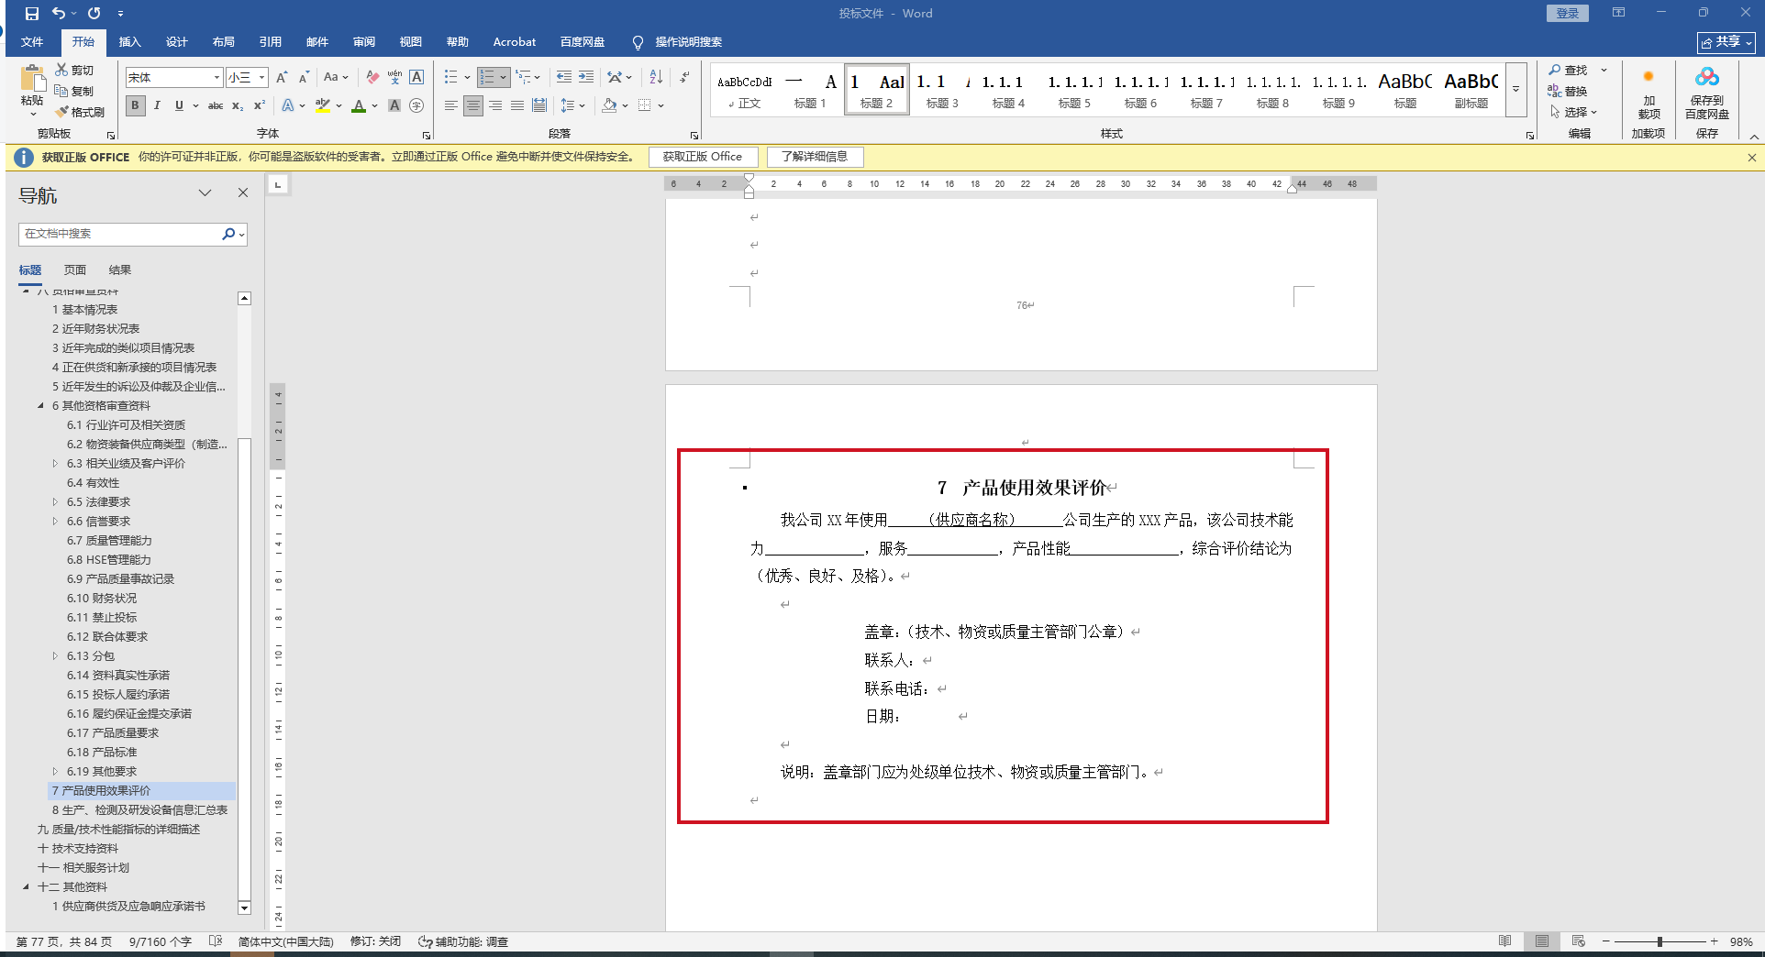
Task: Decrease paragraph indent
Action: pos(563,77)
